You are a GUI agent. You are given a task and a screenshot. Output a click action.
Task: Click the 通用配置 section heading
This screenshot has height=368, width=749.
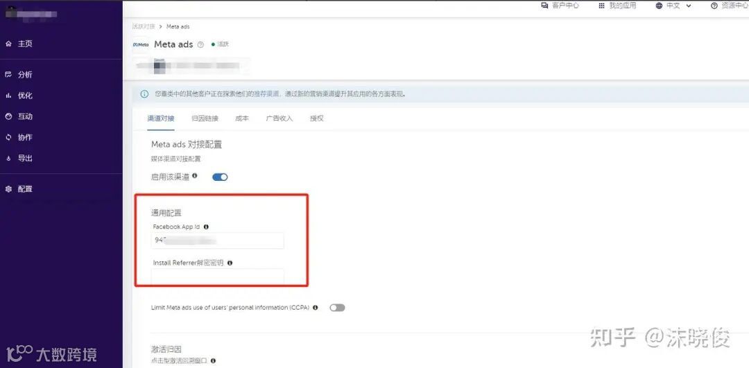[166, 213]
